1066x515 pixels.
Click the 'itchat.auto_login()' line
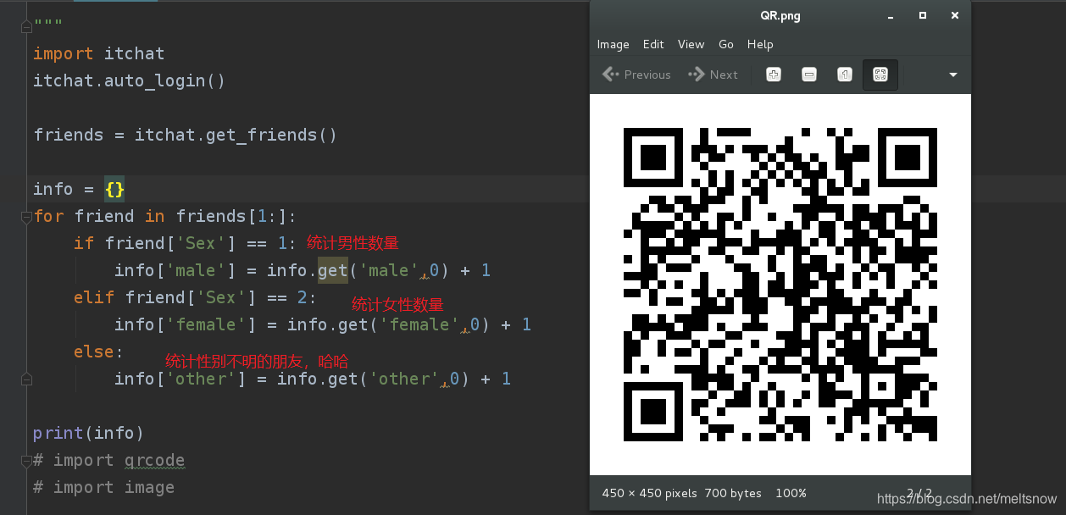pos(130,80)
